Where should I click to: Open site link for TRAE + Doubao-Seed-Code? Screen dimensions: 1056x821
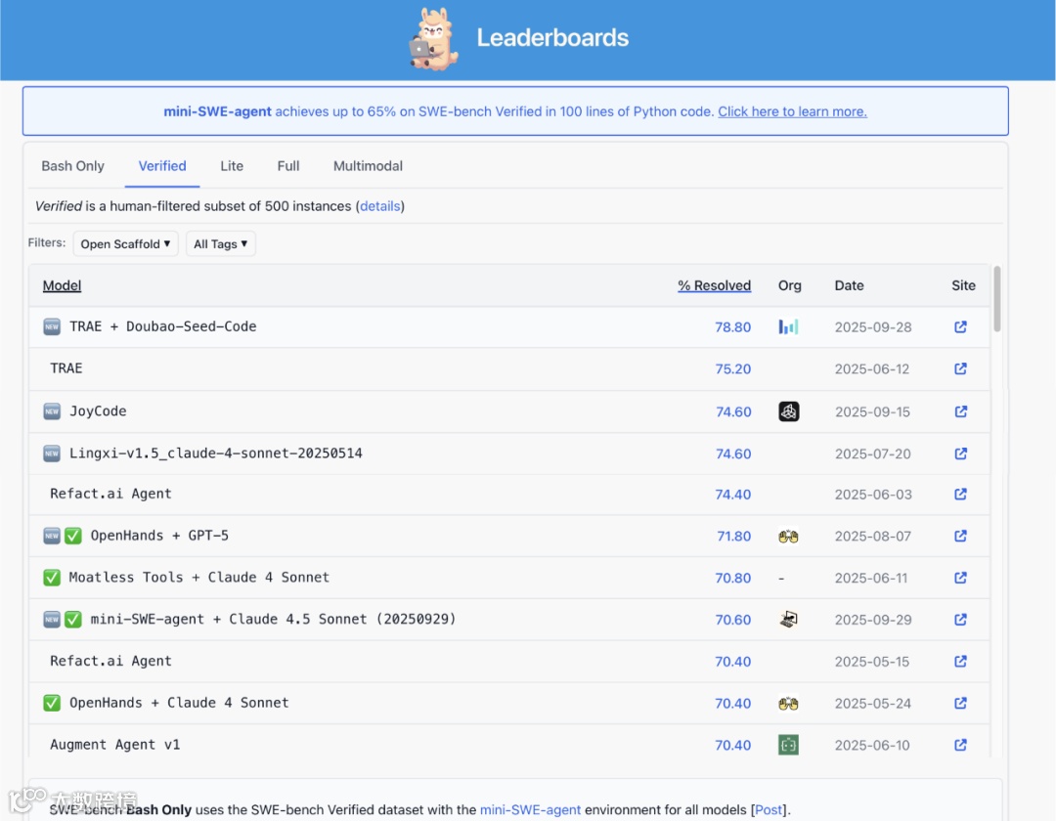pyautogui.click(x=960, y=327)
